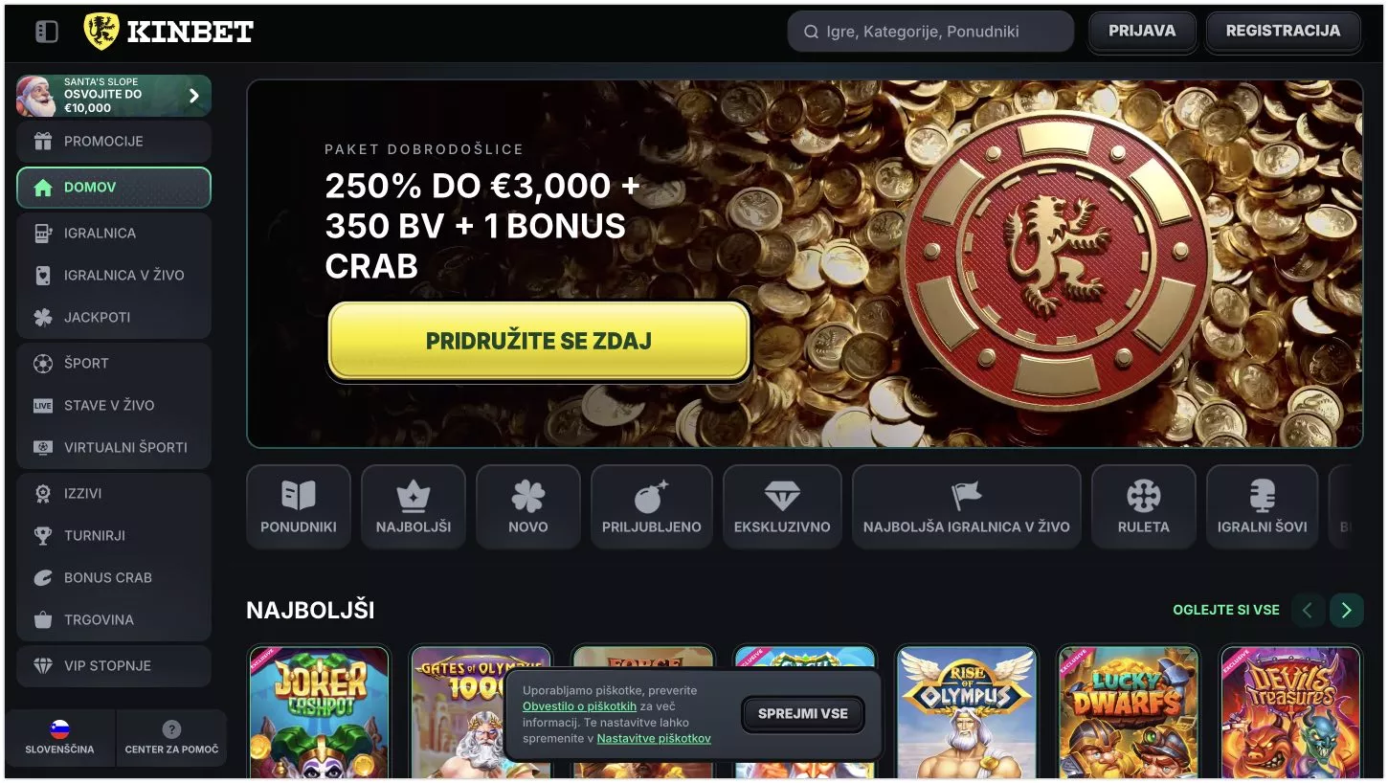
Task: Accept cookies with Sprejmi vse
Action: coord(802,714)
